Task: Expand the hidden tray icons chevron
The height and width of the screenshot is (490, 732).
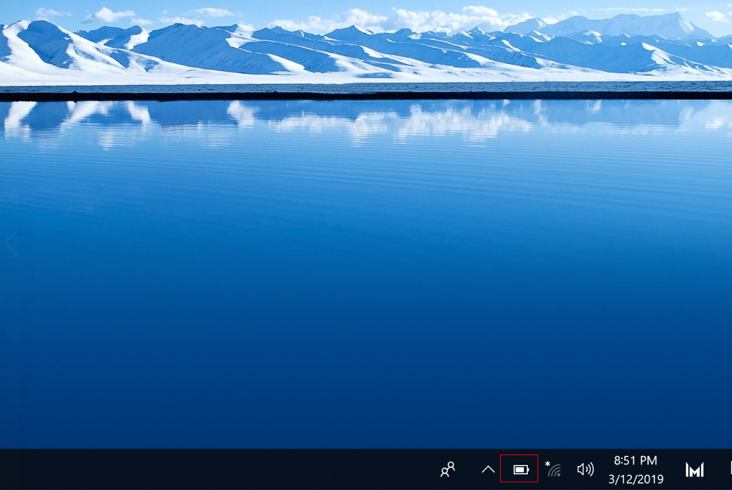Action: click(x=488, y=469)
